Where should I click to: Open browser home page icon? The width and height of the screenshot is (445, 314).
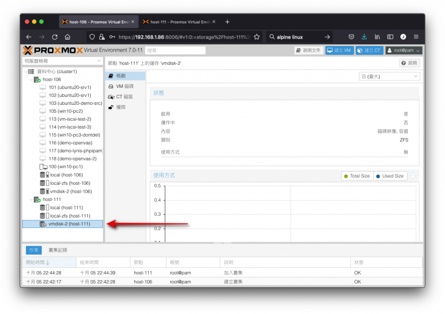click(67, 37)
